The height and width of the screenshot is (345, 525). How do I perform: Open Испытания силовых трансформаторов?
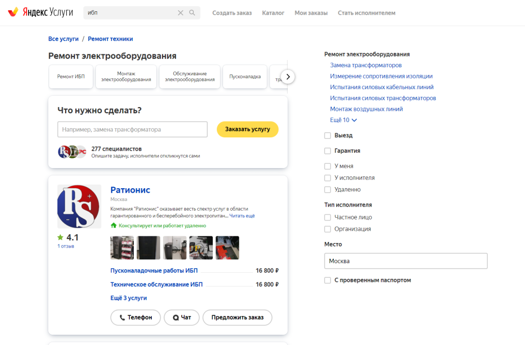click(383, 98)
